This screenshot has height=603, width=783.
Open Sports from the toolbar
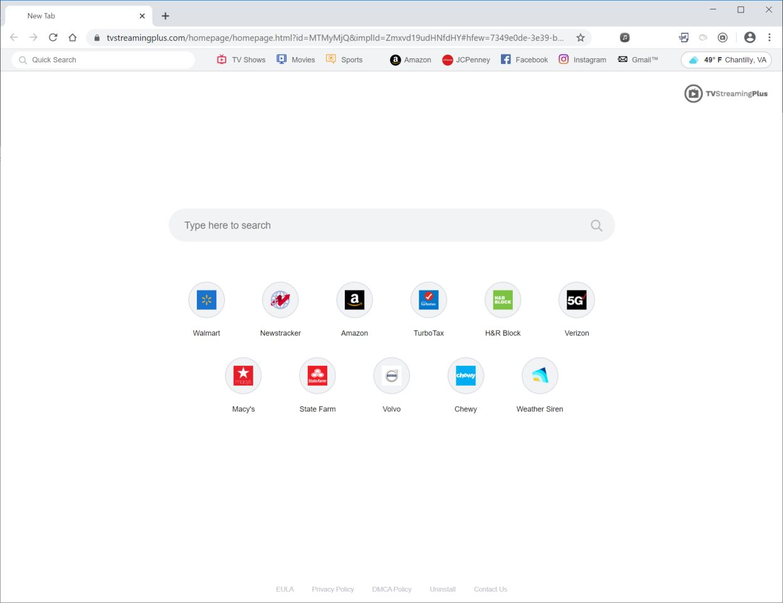pyautogui.click(x=344, y=59)
